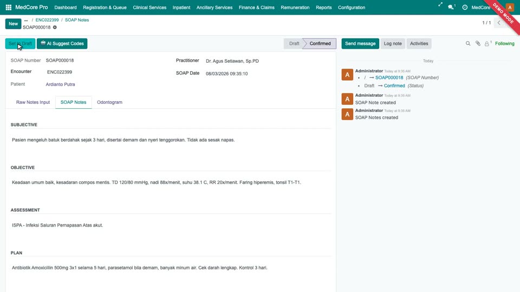Click the AI Suggest Codes button
The height and width of the screenshot is (292, 520).
(x=62, y=43)
